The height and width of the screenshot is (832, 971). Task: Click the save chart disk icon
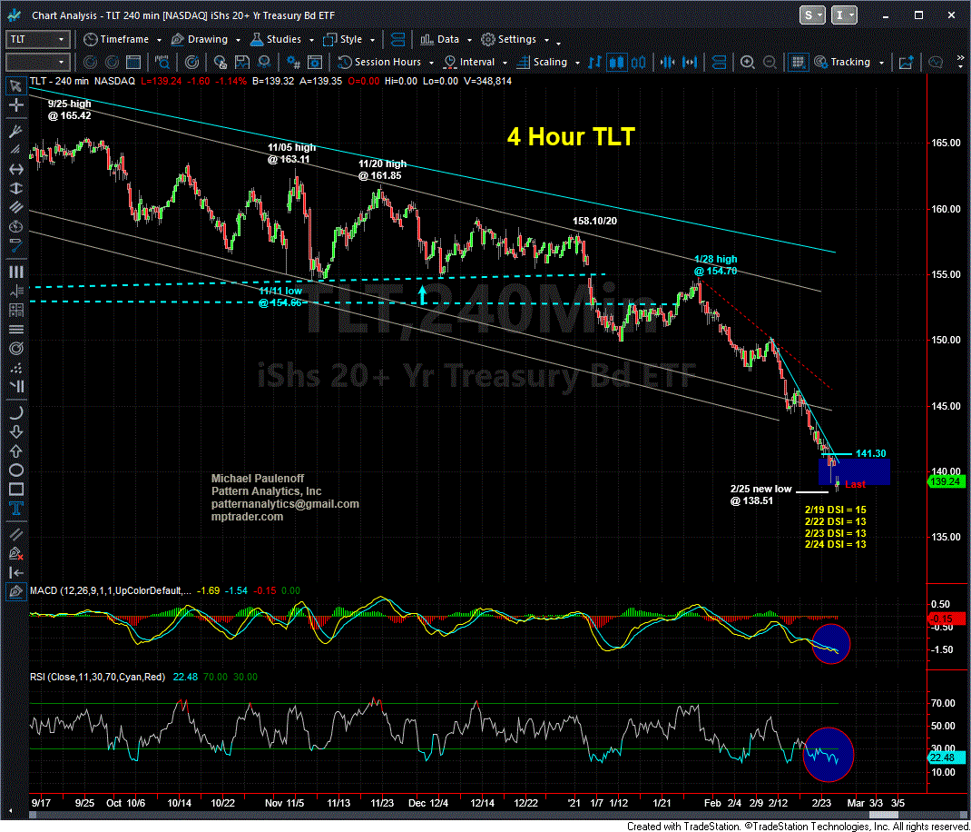pyautogui.click(x=242, y=62)
